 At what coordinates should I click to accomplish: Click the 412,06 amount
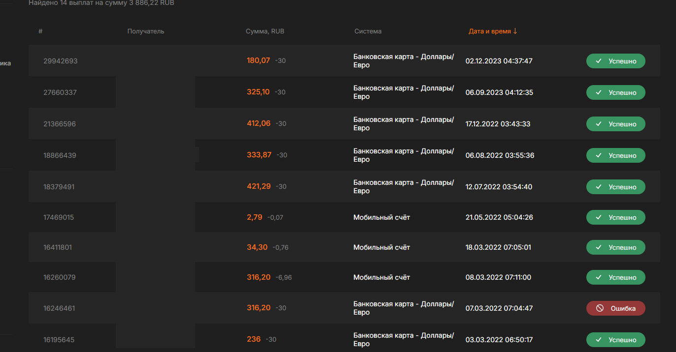point(259,123)
